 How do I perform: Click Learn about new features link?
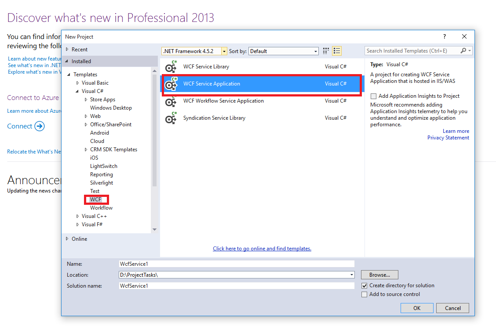(x=34, y=59)
